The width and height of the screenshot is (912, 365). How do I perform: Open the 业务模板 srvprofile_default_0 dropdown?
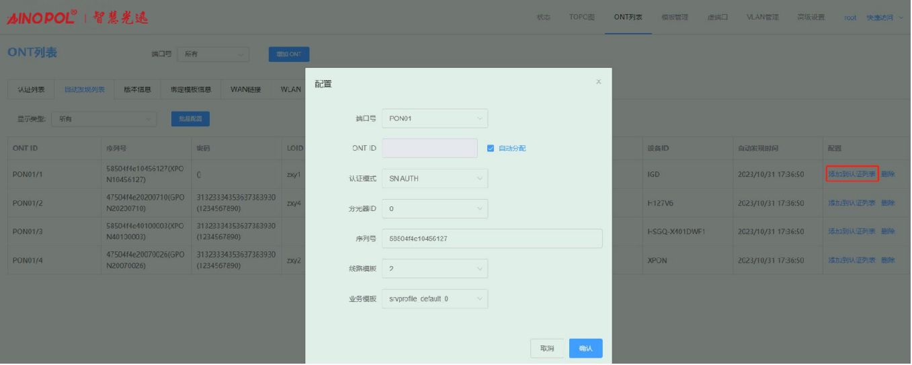pos(434,298)
